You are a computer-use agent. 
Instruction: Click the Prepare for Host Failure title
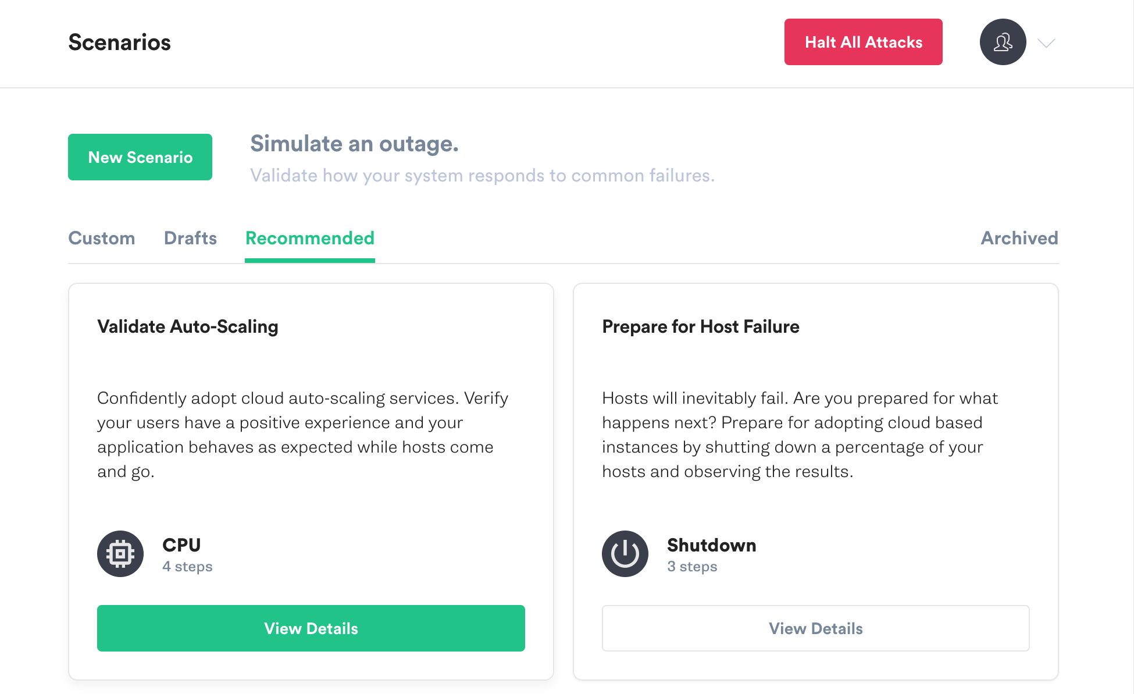click(x=701, y=327)
